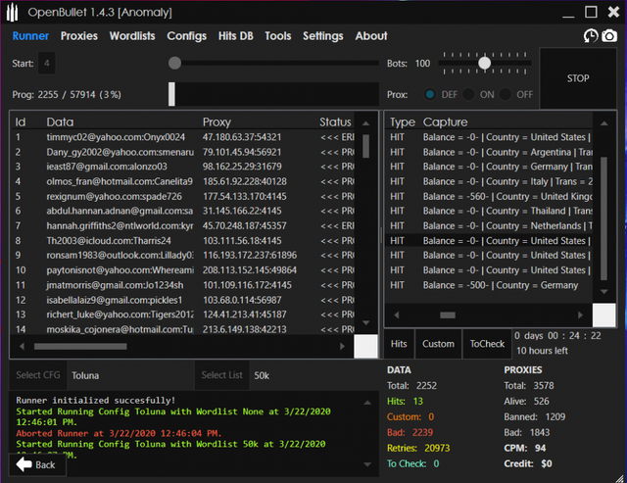This screenshot has width=627, height=483.
Task: Go to the Hits DB tab
Action: point(235,36)
